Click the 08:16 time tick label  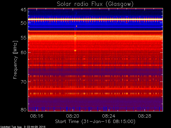tap(37, 116)
